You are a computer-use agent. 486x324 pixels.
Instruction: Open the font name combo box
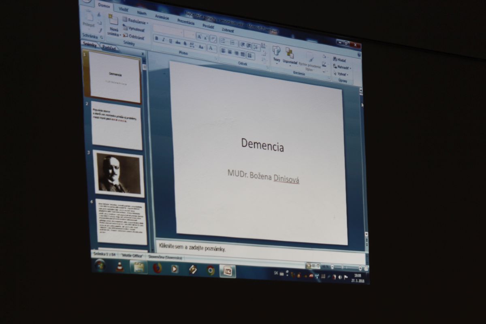(x=169, y=30)
